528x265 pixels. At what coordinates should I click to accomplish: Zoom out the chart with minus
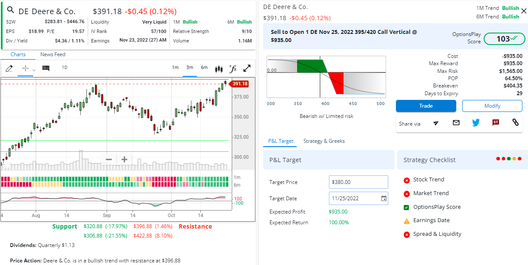(x=109, y=160)
